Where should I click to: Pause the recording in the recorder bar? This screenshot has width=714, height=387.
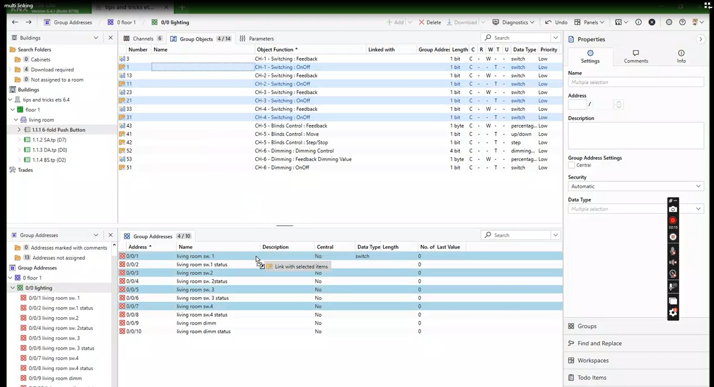(673, 237)
